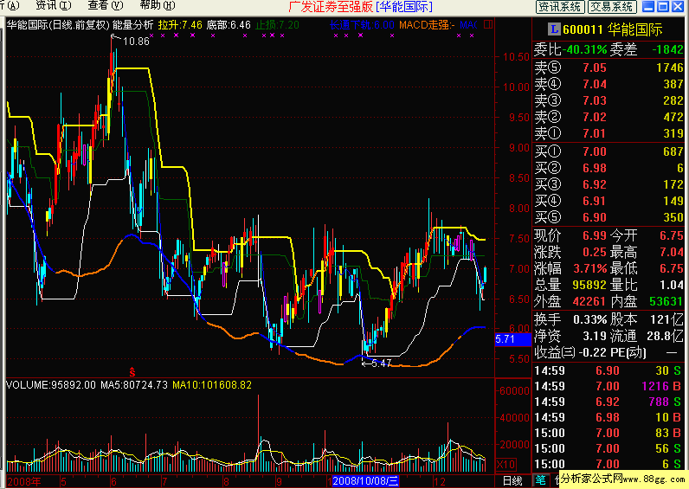Click the 卖④ 7.04 ask row
This screenshot has width=689, height=489.
point(609,84)
